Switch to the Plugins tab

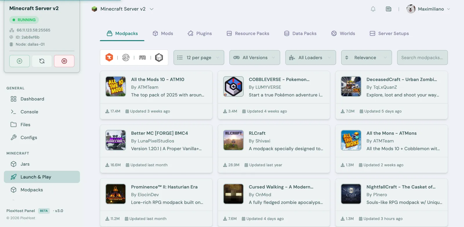tap(200, 34)
